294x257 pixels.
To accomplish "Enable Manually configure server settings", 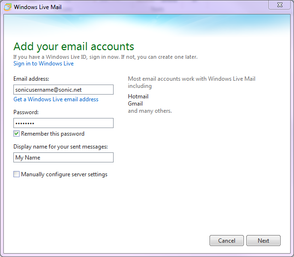I will pyautogui.click(x=17, y=174).
